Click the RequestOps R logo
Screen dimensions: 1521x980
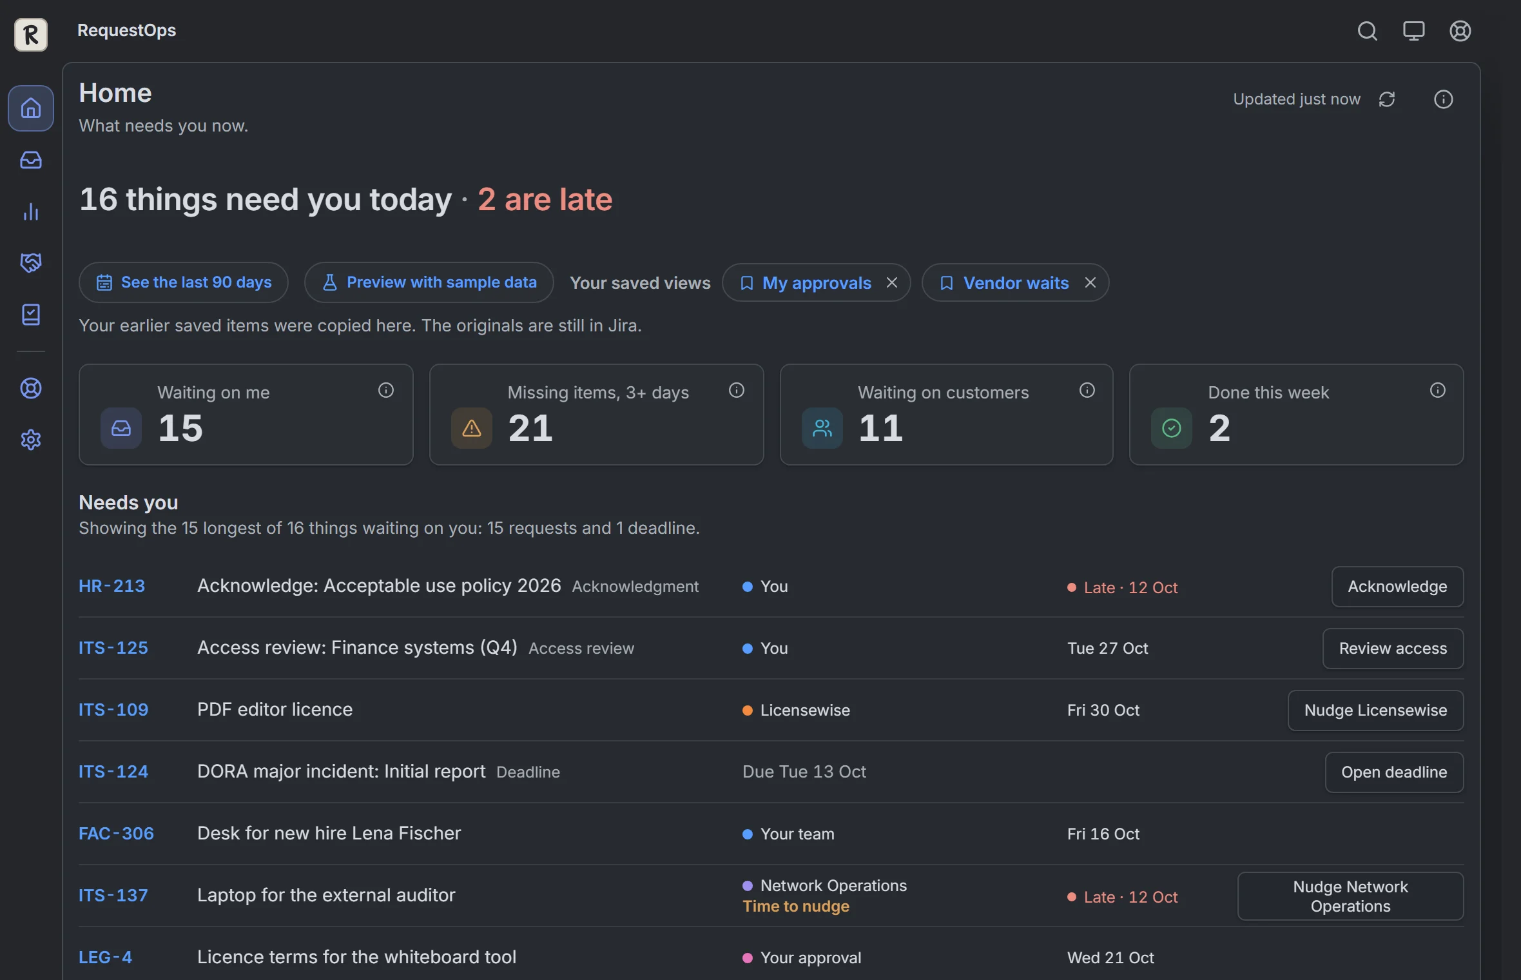click(x=31, y=34)
